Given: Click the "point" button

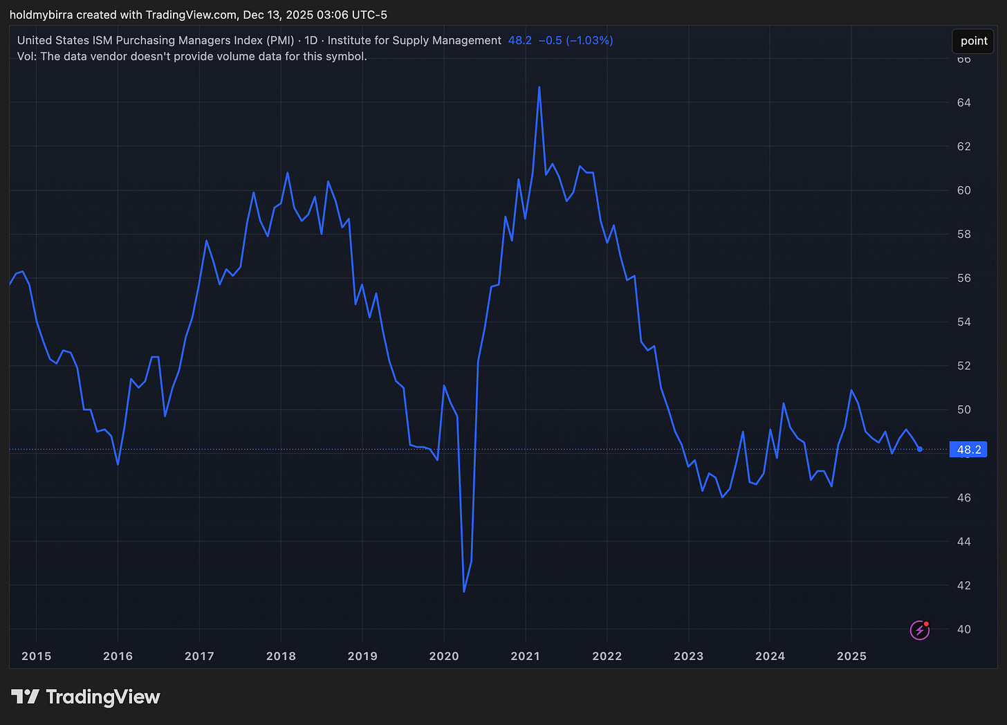Looking at the screenshot, I should pyautogui.click(x=974, y=41).
